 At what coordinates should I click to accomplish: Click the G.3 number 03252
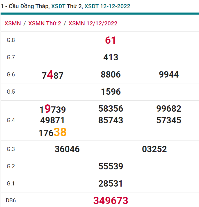[x=154, y=149]
